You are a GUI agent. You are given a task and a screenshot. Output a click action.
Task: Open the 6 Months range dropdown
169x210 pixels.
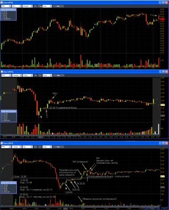coord(27,6)
